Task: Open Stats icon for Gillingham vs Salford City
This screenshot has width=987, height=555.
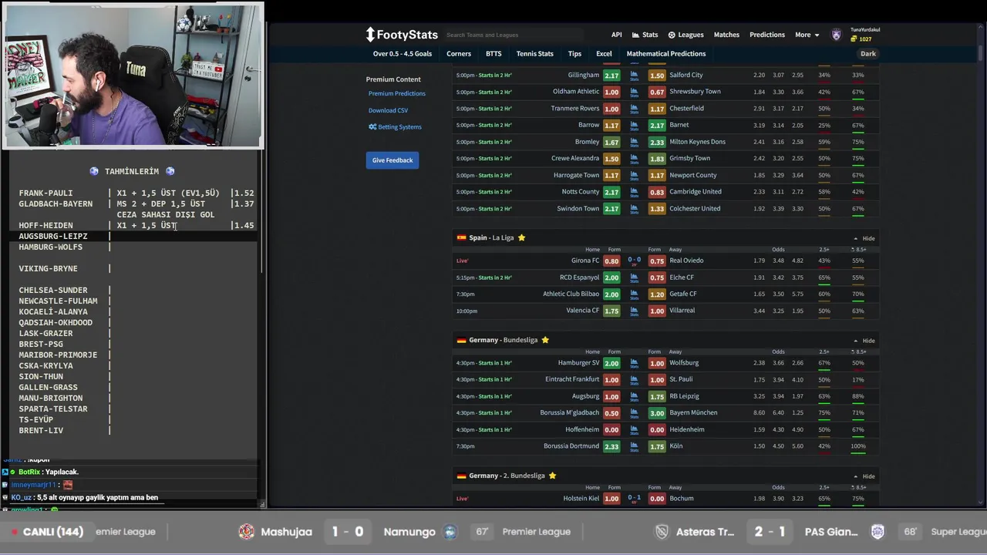Action: coord(634,76)
